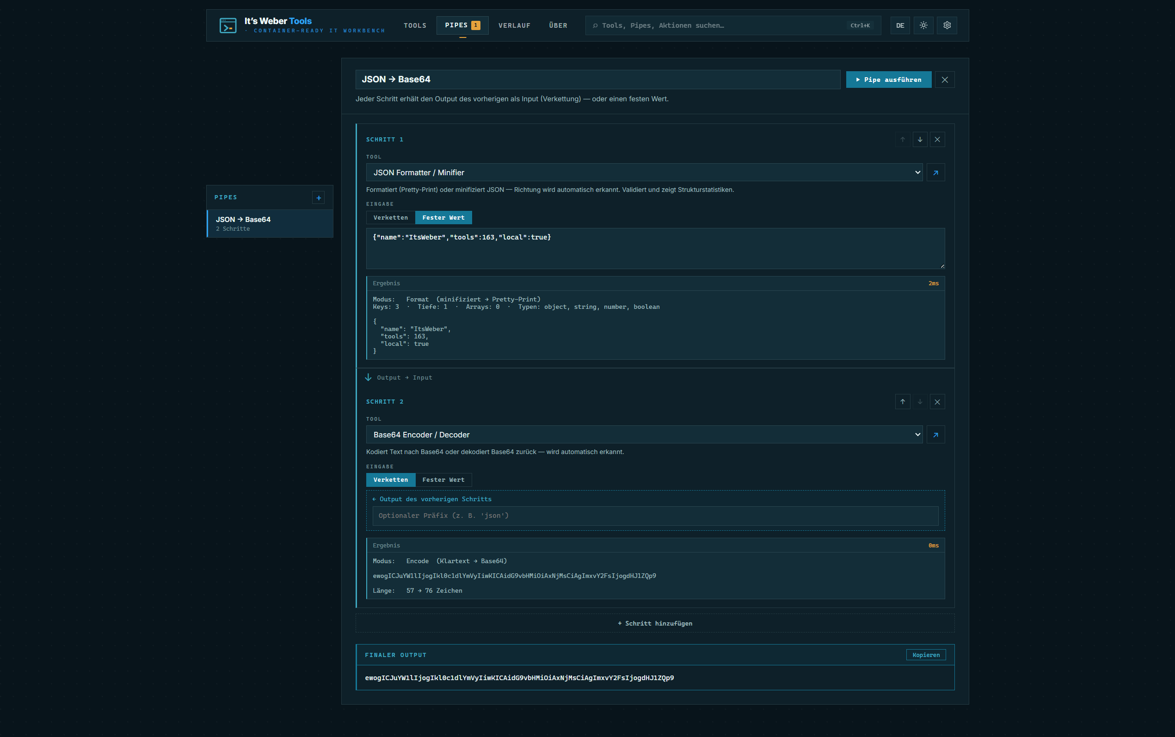Image resolution: width=1175 pixels, height=737 pixels.
Task: Open the ÜBER tab
Action: (x=559, y=25)
